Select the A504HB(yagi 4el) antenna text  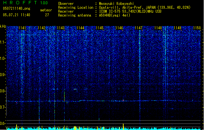click(x=114, y=15)
